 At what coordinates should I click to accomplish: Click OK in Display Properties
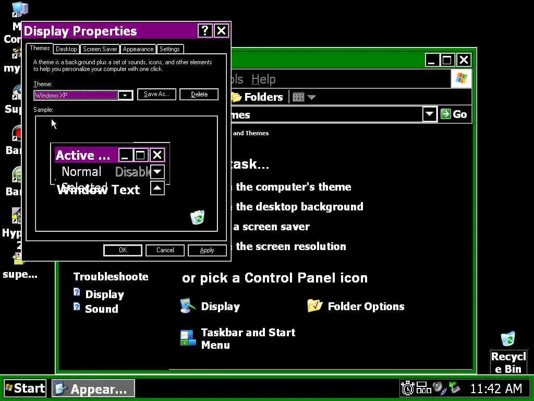[x=123, y=250]
